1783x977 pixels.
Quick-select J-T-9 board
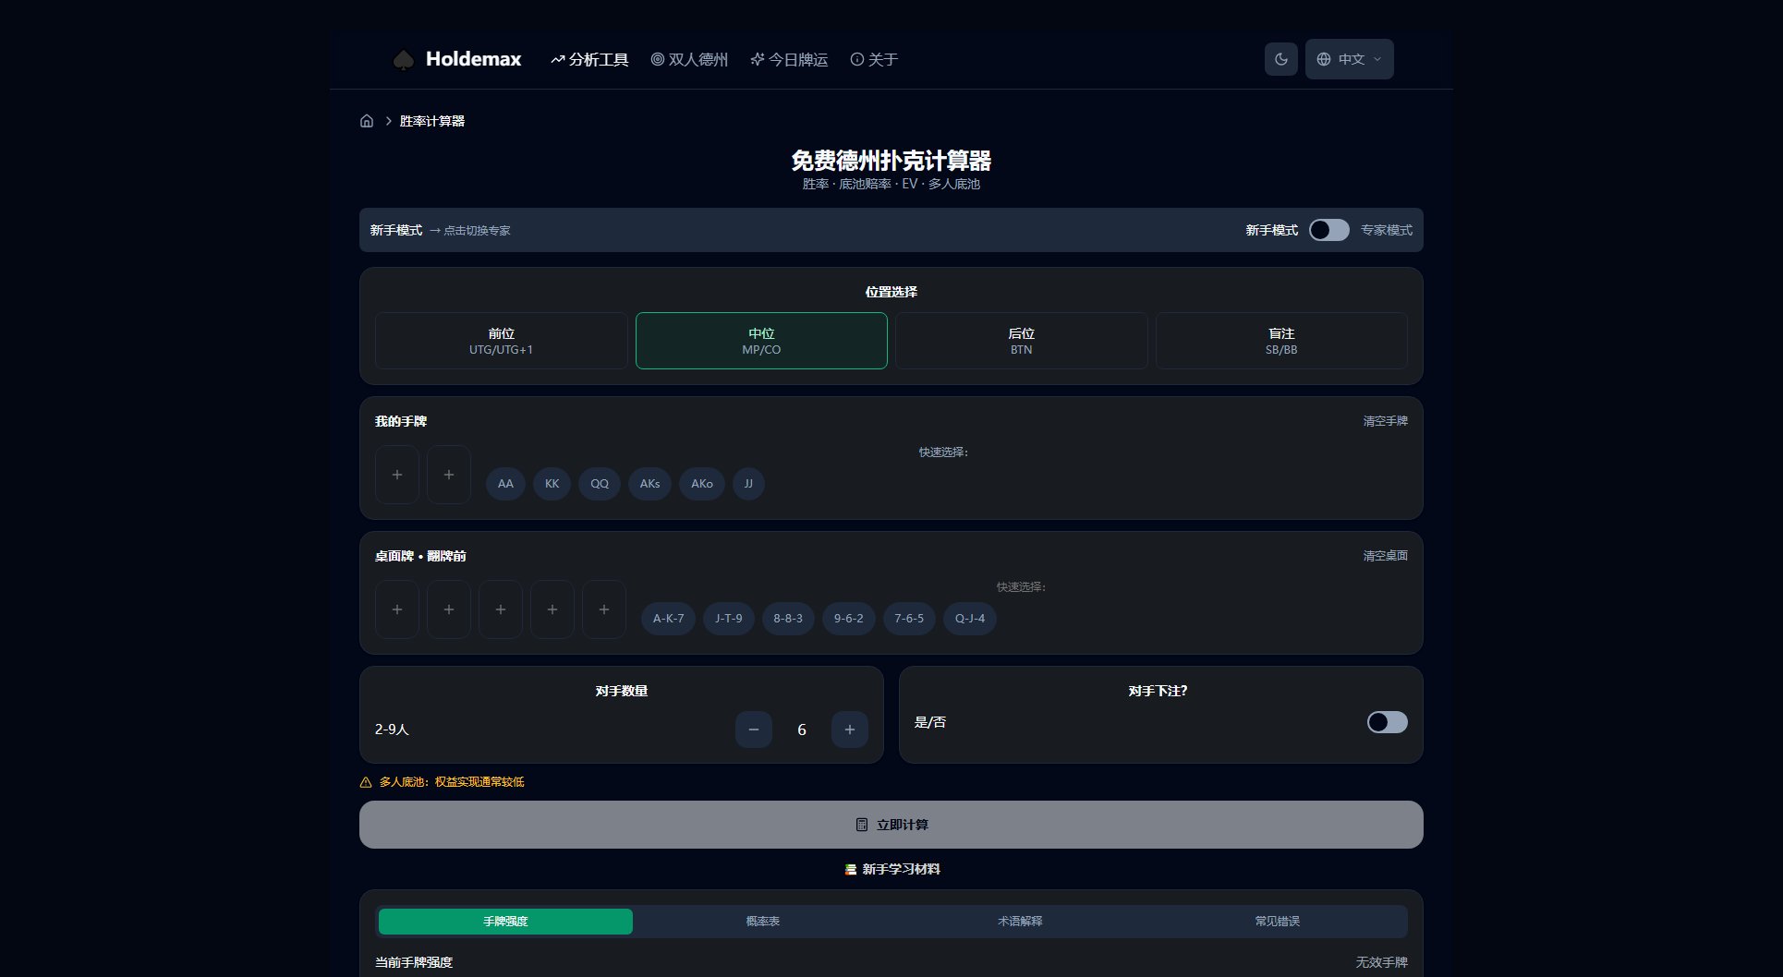pos(728,619)
